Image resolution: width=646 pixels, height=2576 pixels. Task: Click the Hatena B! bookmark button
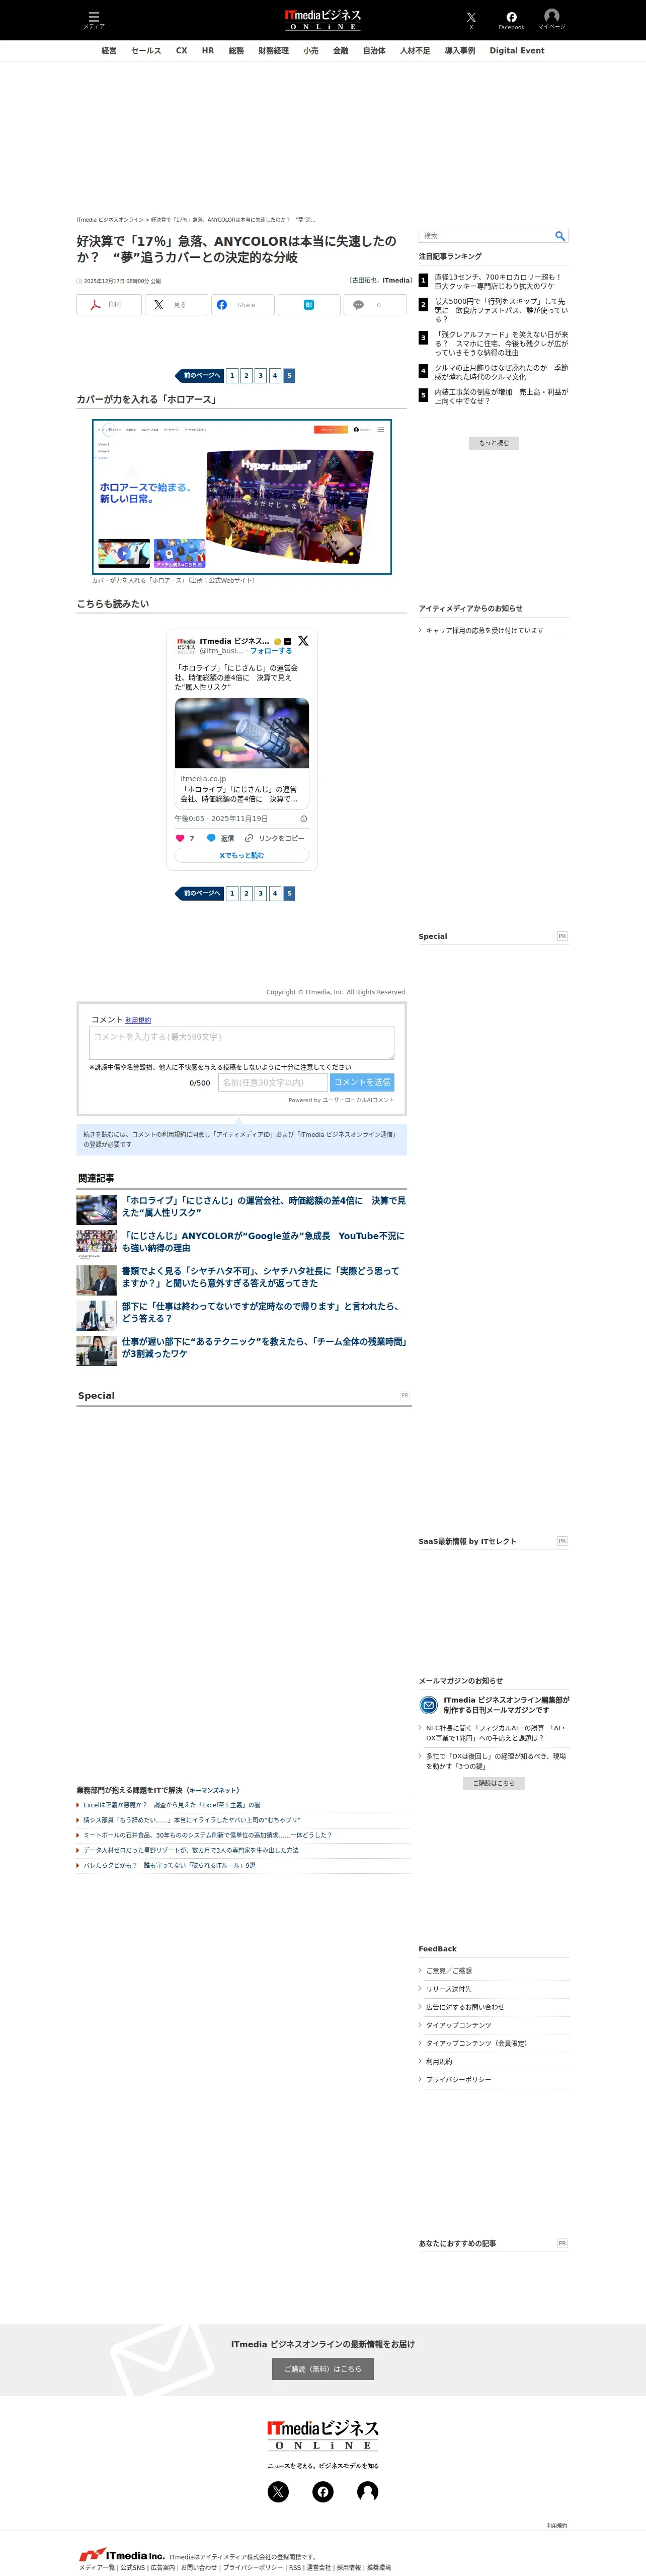click(x=308, y=305)
